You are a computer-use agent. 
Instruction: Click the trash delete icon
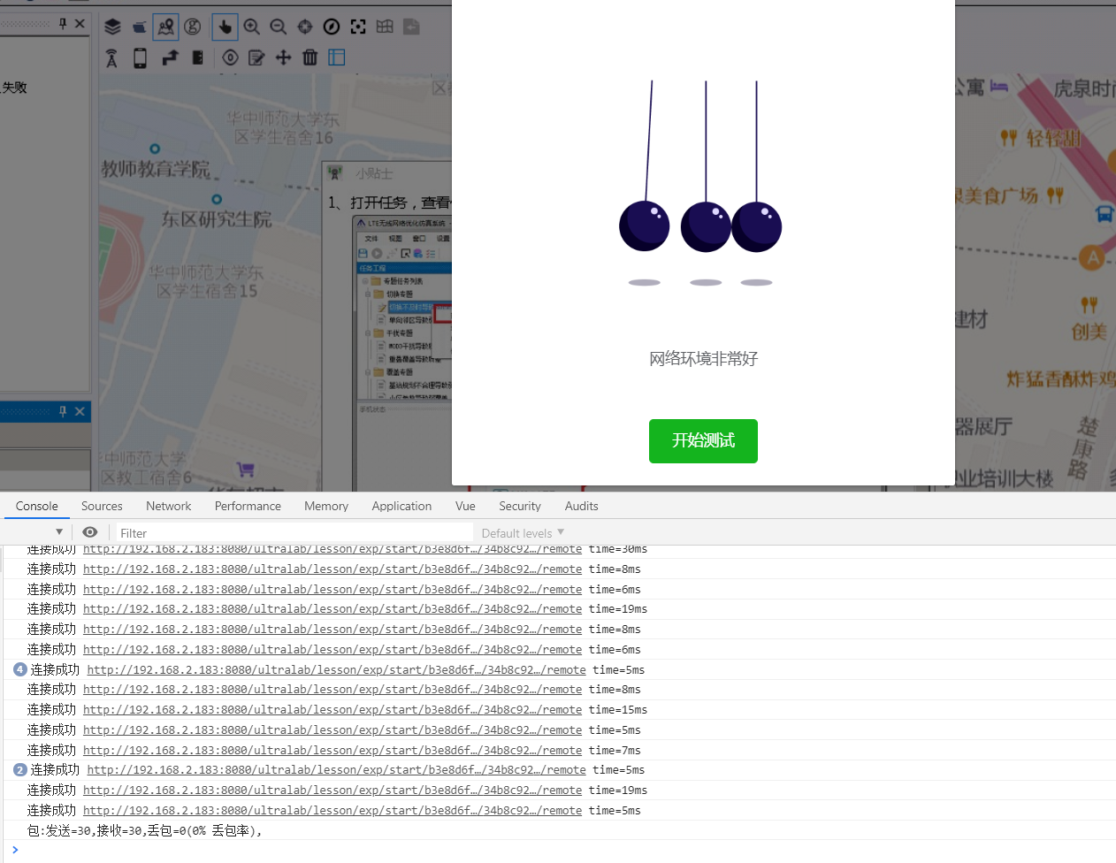(x=310, y=57)
